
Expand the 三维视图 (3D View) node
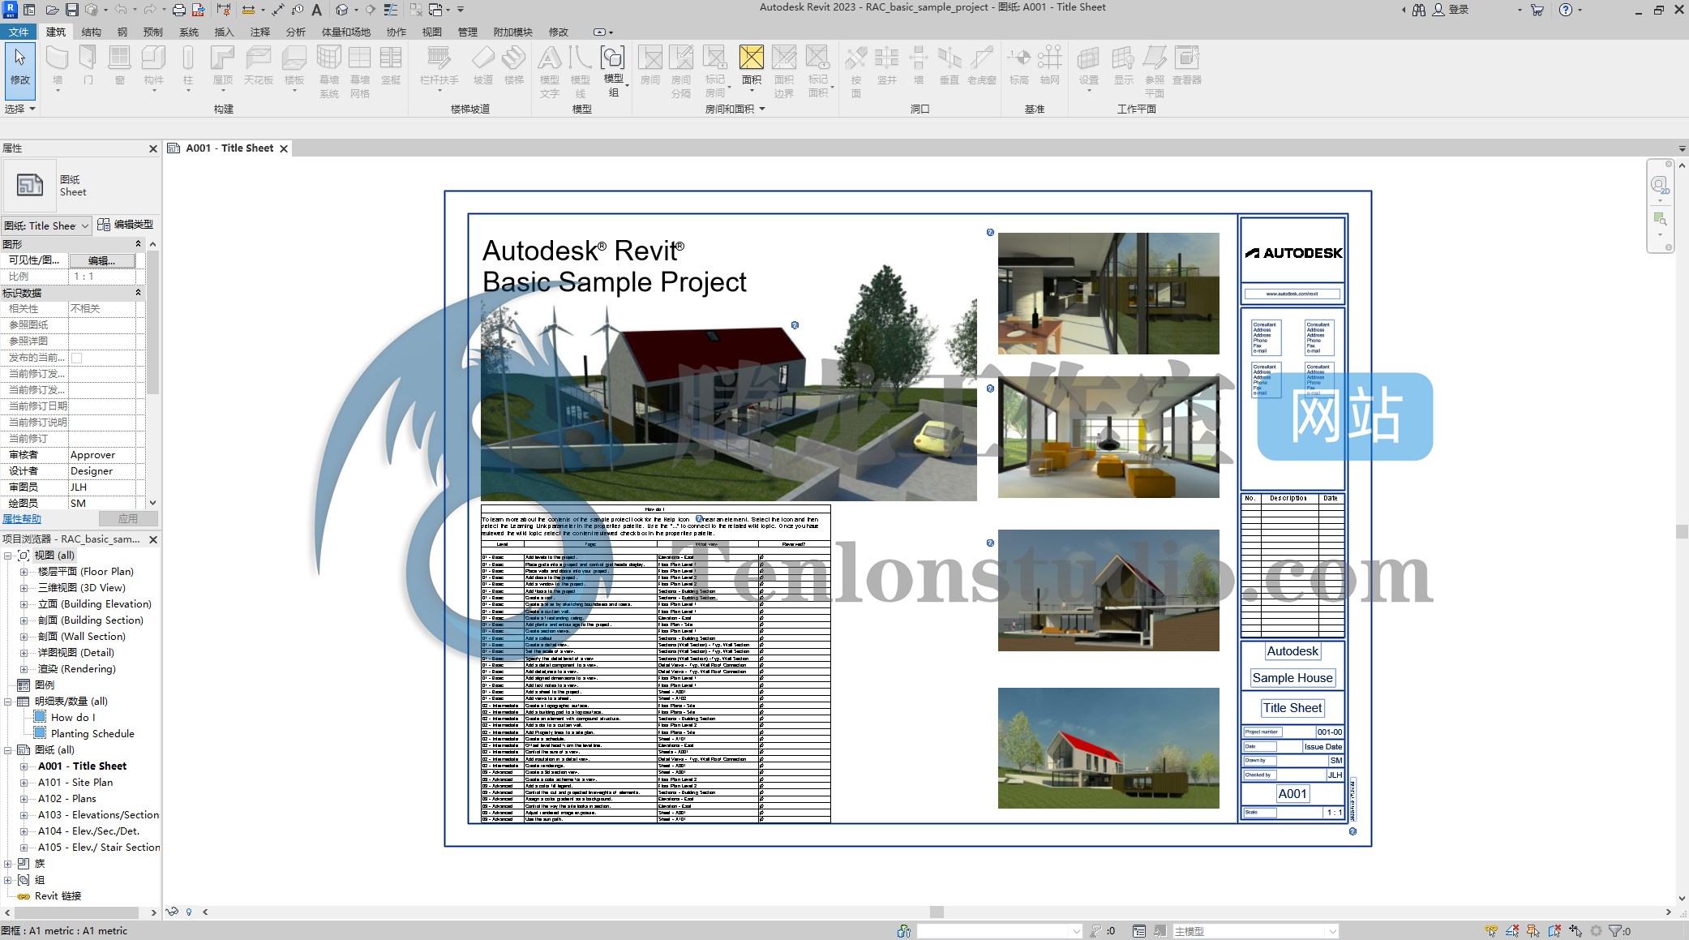point(24,588)
